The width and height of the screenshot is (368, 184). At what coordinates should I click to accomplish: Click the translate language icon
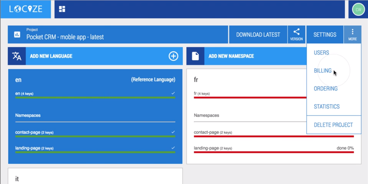click(17, 56)
